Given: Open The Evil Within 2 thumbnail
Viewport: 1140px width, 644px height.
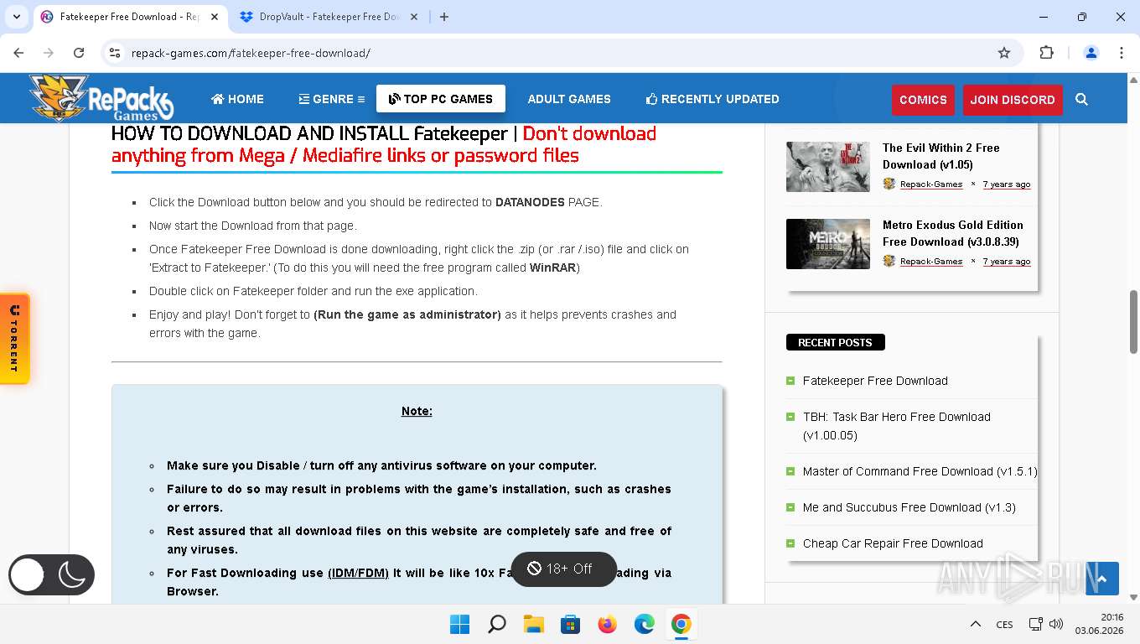Looking at the screenshot, I should pyautogui.click(x=828, y=167).
